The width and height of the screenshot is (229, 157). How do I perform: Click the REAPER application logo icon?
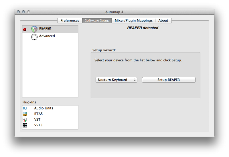point(34,30)
